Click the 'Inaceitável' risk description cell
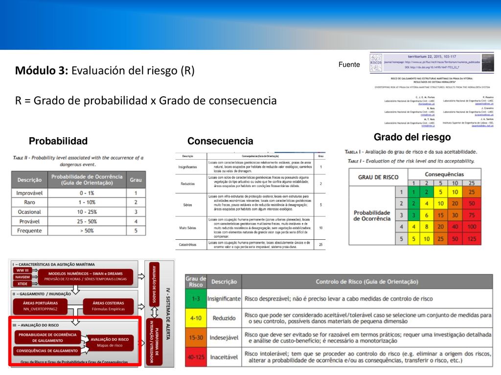 click(x=224, y=357)
